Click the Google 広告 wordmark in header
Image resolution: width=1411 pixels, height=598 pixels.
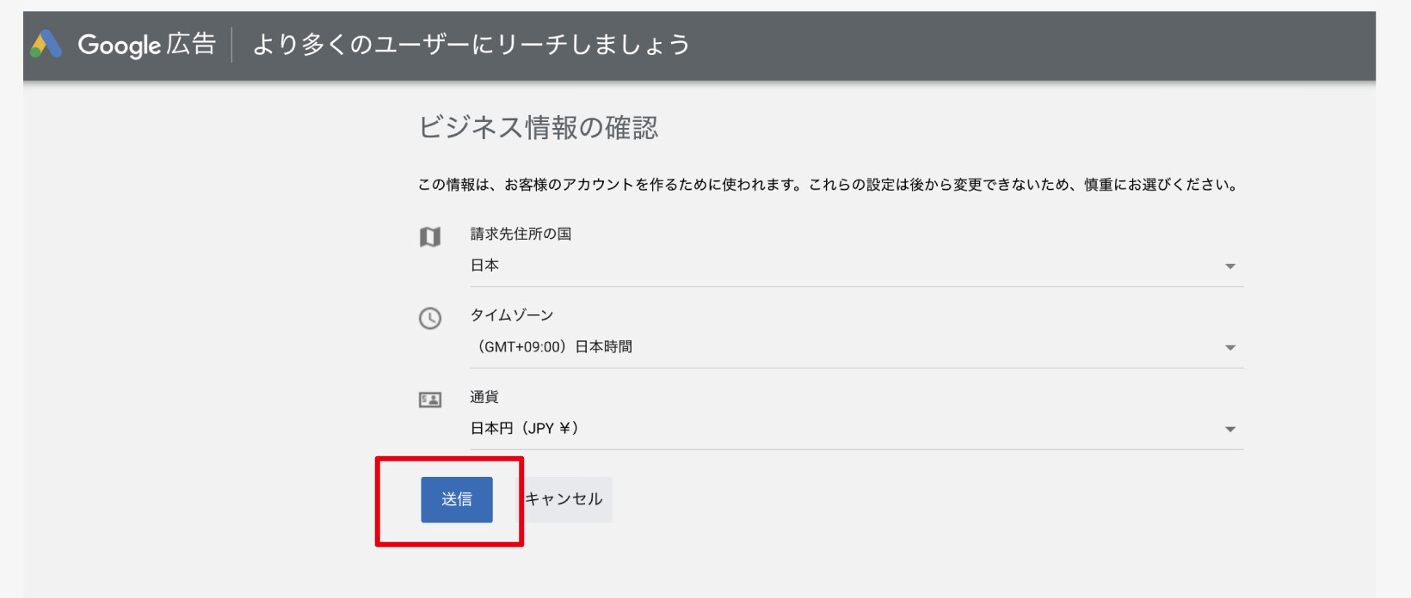pyautogui.click(x=146, y=45)
